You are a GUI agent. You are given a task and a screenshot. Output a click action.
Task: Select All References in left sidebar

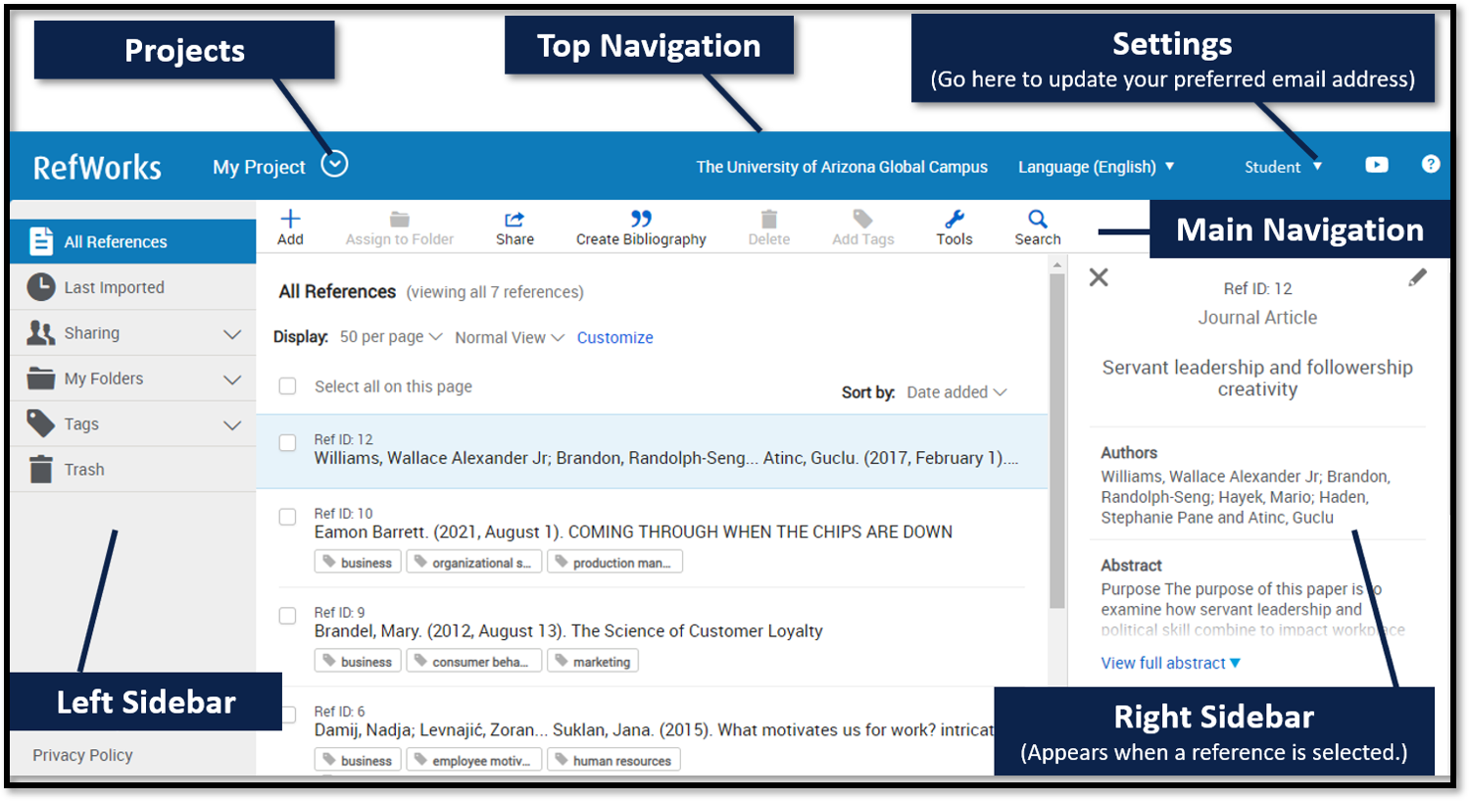pos(133,241)
